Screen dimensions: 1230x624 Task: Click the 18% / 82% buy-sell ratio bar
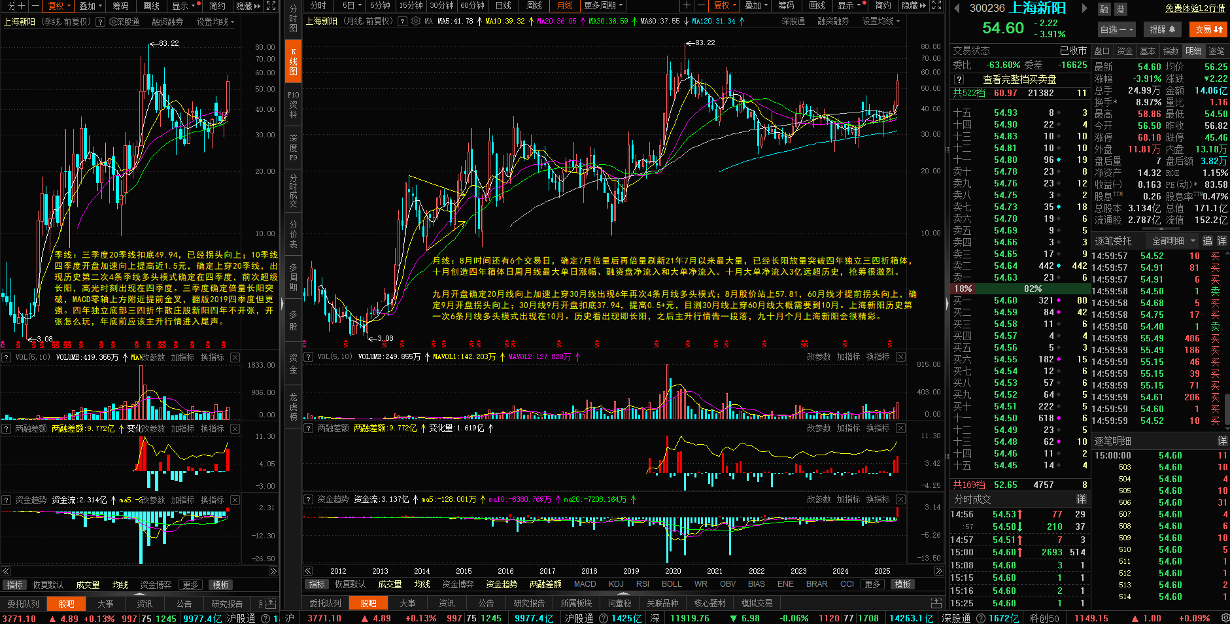click(x=1019, y=288)
